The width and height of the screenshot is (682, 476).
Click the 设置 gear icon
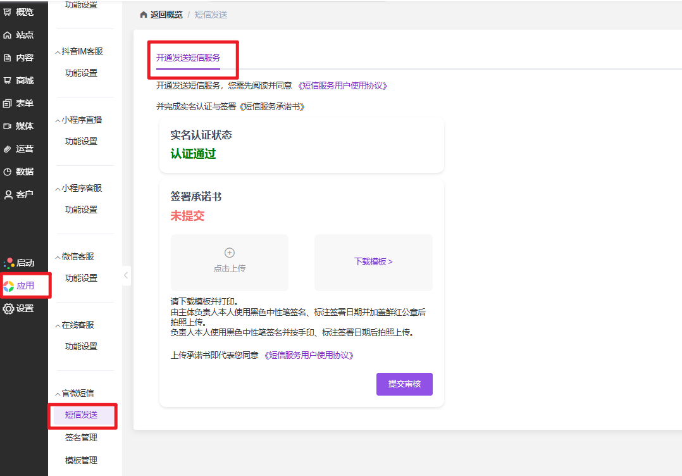click(x=8, y=309)
